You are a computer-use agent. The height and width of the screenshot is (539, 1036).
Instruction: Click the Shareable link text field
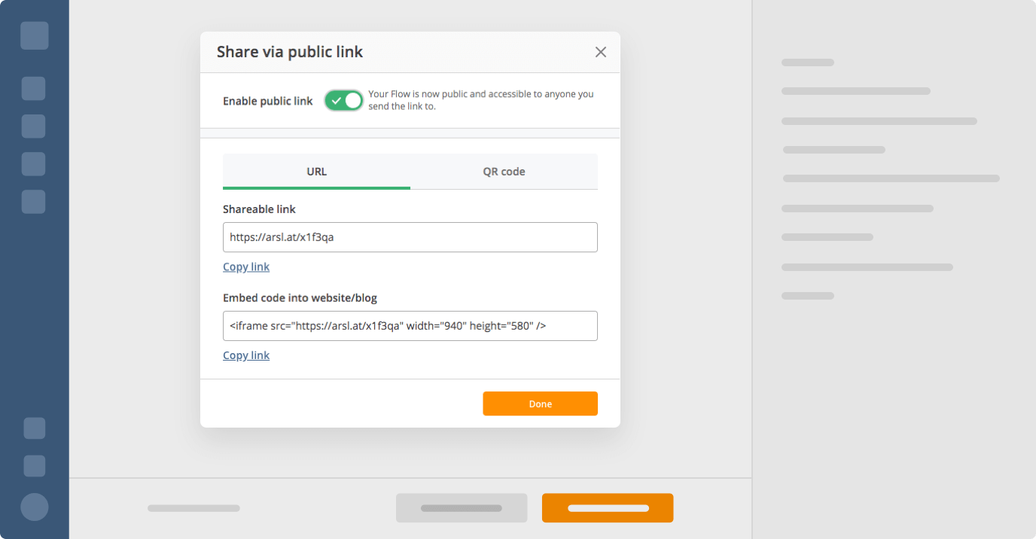coord(410,237)
